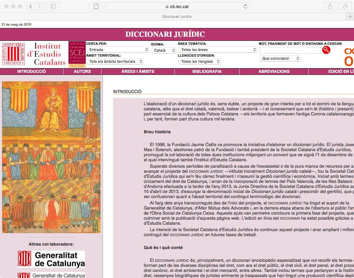Open the Introducció menu item
Viewport: 354px width, 278px height.
32,72
